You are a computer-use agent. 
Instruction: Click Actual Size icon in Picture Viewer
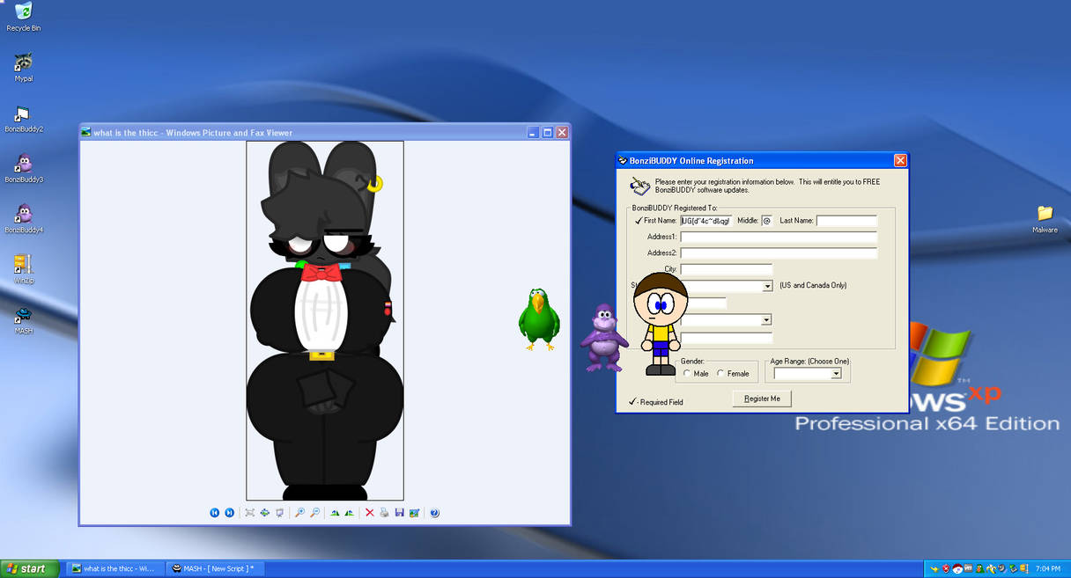tap(264, 513)
